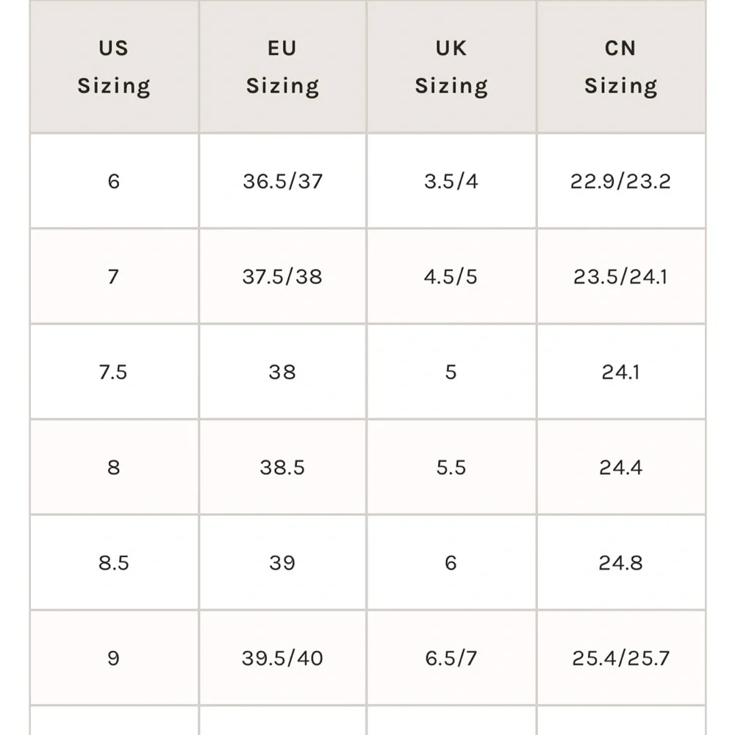Click the UK Sizing column header

pyautogui.click(x=452, y=67)
